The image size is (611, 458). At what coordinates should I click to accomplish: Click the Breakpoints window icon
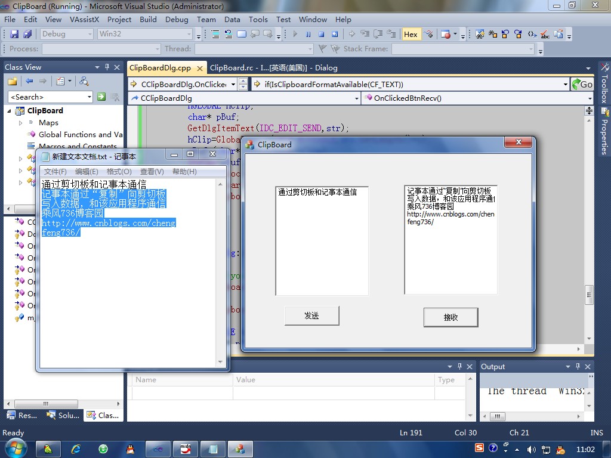point(446,34)
